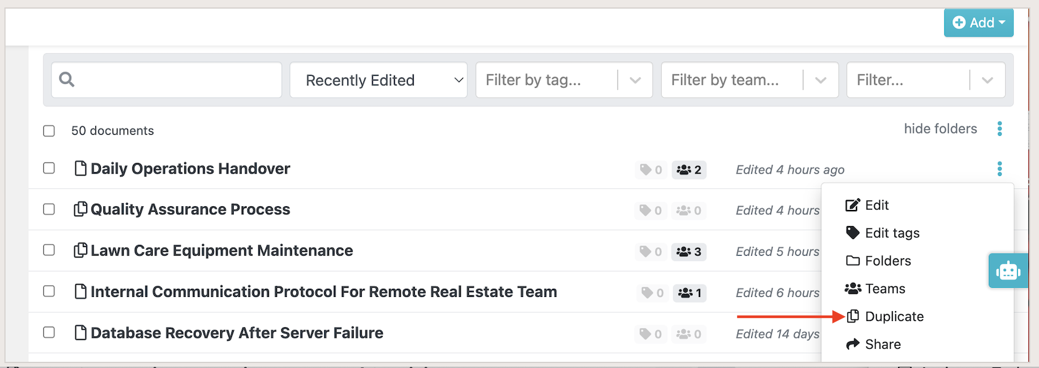Expand the Filter by team chevron
This screenshot has height=368, width=1039.
click(x=821, y=80)
